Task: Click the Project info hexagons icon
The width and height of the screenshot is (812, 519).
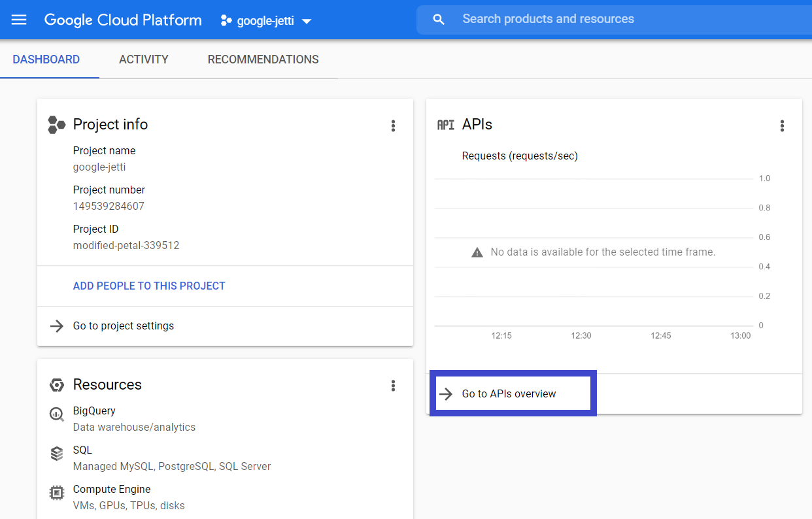Action: click(57, 125)
